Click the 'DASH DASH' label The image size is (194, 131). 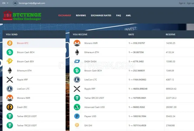(90, 61)
